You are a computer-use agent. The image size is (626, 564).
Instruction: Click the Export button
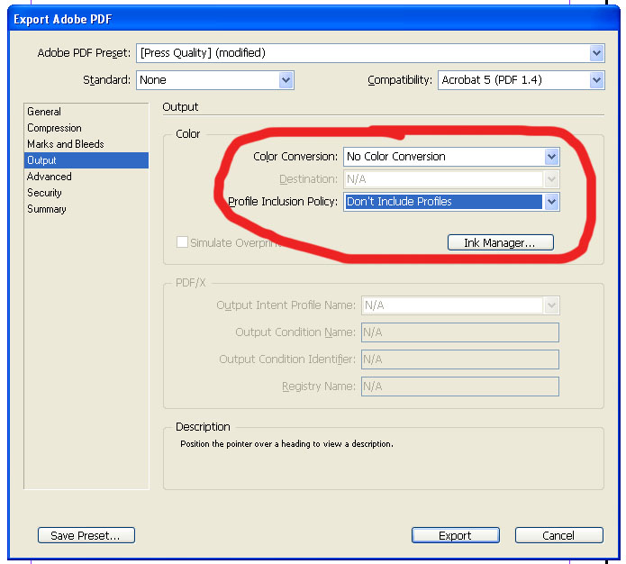tap(455, 535)
